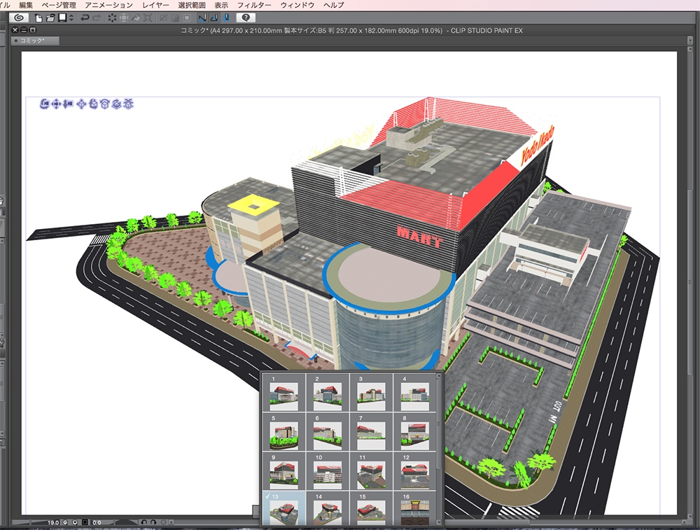Click the Scale/rotate transform icon
700x530 pixels.
click(x=148, y=18)
